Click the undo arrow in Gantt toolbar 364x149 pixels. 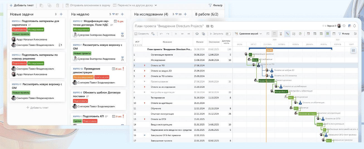click(x=161, y=34)
